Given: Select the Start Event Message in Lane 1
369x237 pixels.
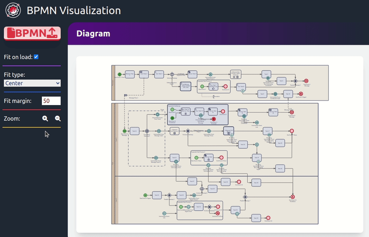Looking at the screenshot, I should pos(125,131).
